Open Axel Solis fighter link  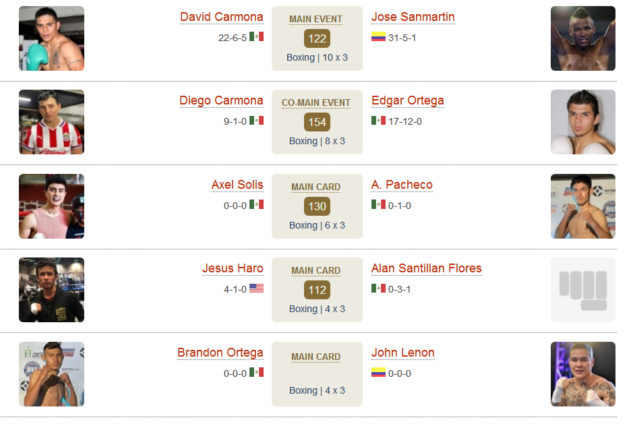237,185
